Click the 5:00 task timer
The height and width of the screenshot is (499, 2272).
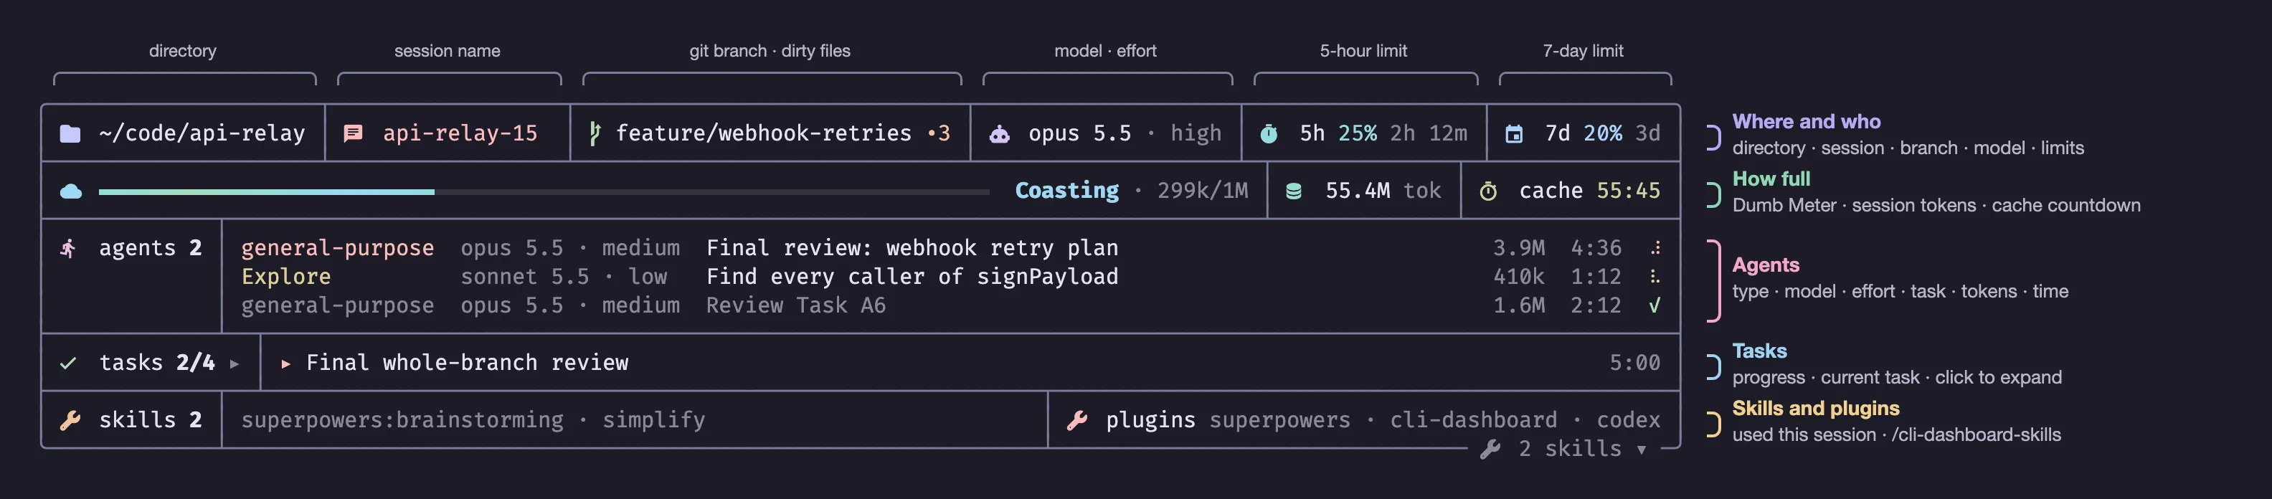[x=1634, y=362]
